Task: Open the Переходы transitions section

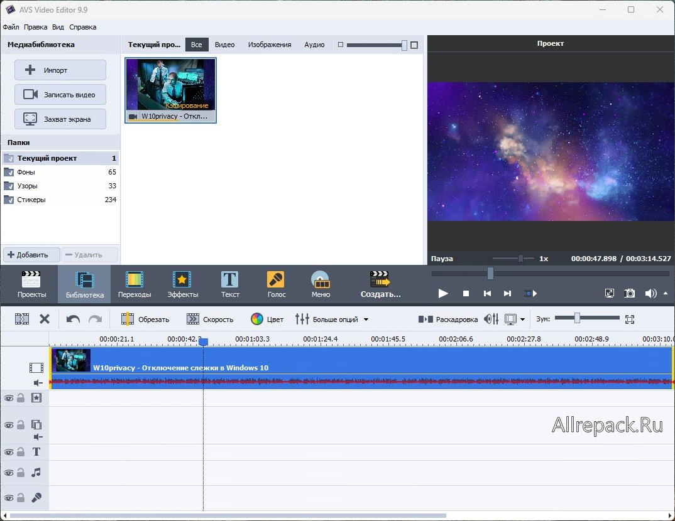Action: click(x=134, y=284)
